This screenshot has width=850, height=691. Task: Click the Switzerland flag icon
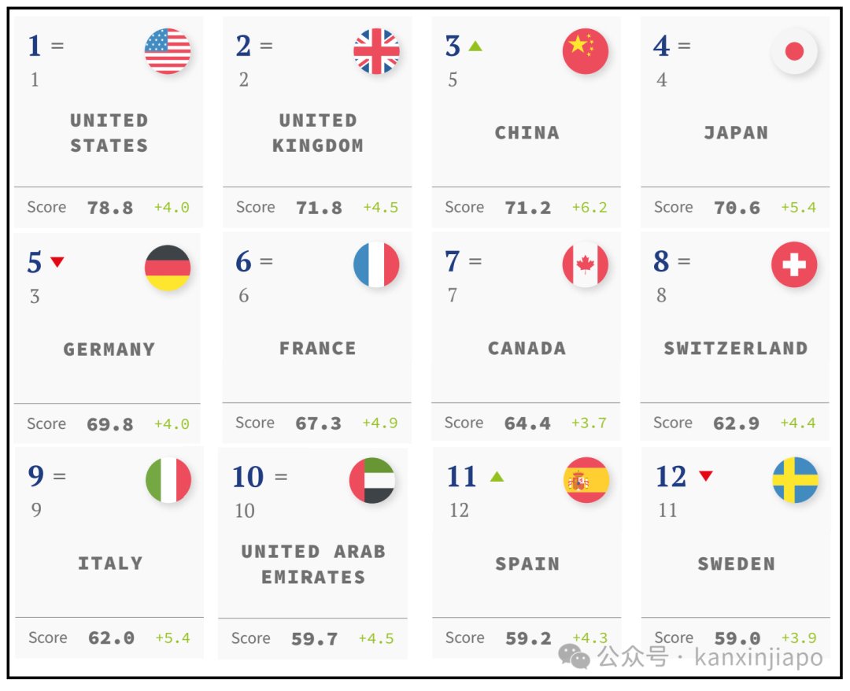pyautogui.click(x=794, y=264)
